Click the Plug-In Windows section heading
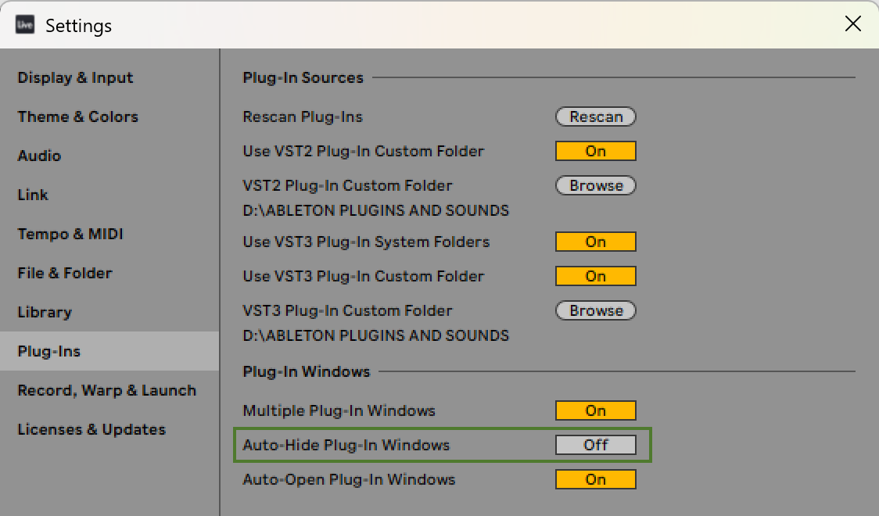This screenshot has width=879, height=516. point(306,371)
